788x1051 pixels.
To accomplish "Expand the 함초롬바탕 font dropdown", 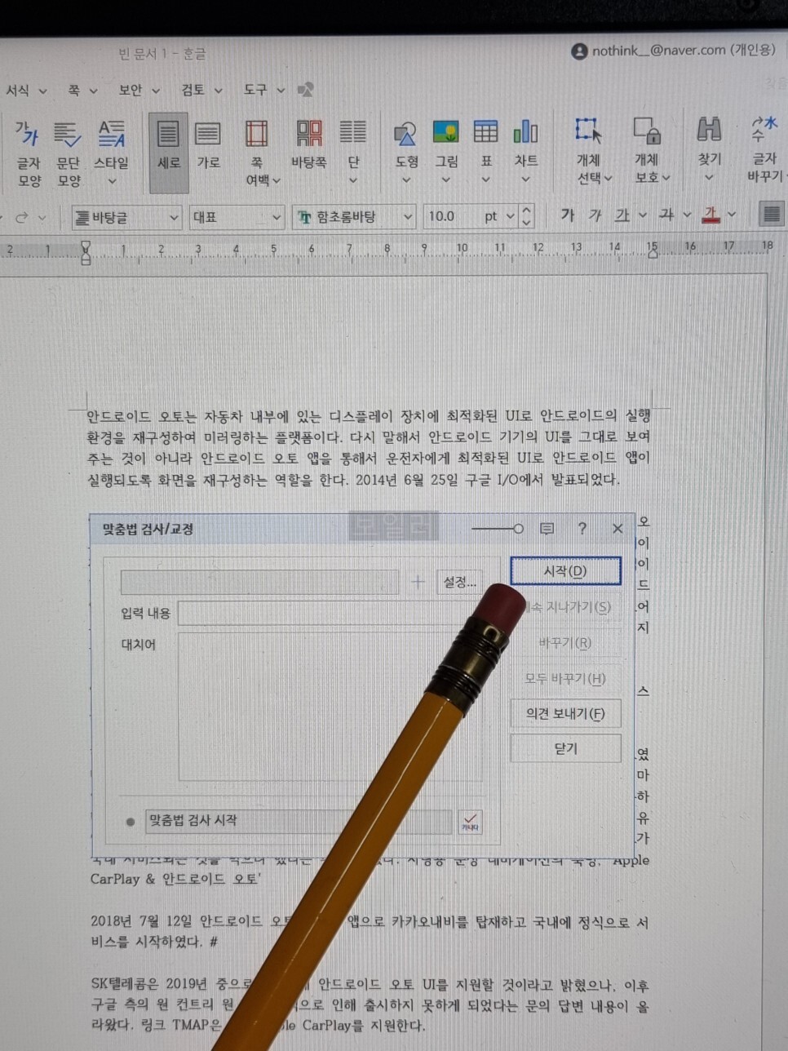I will click(407, 217).
